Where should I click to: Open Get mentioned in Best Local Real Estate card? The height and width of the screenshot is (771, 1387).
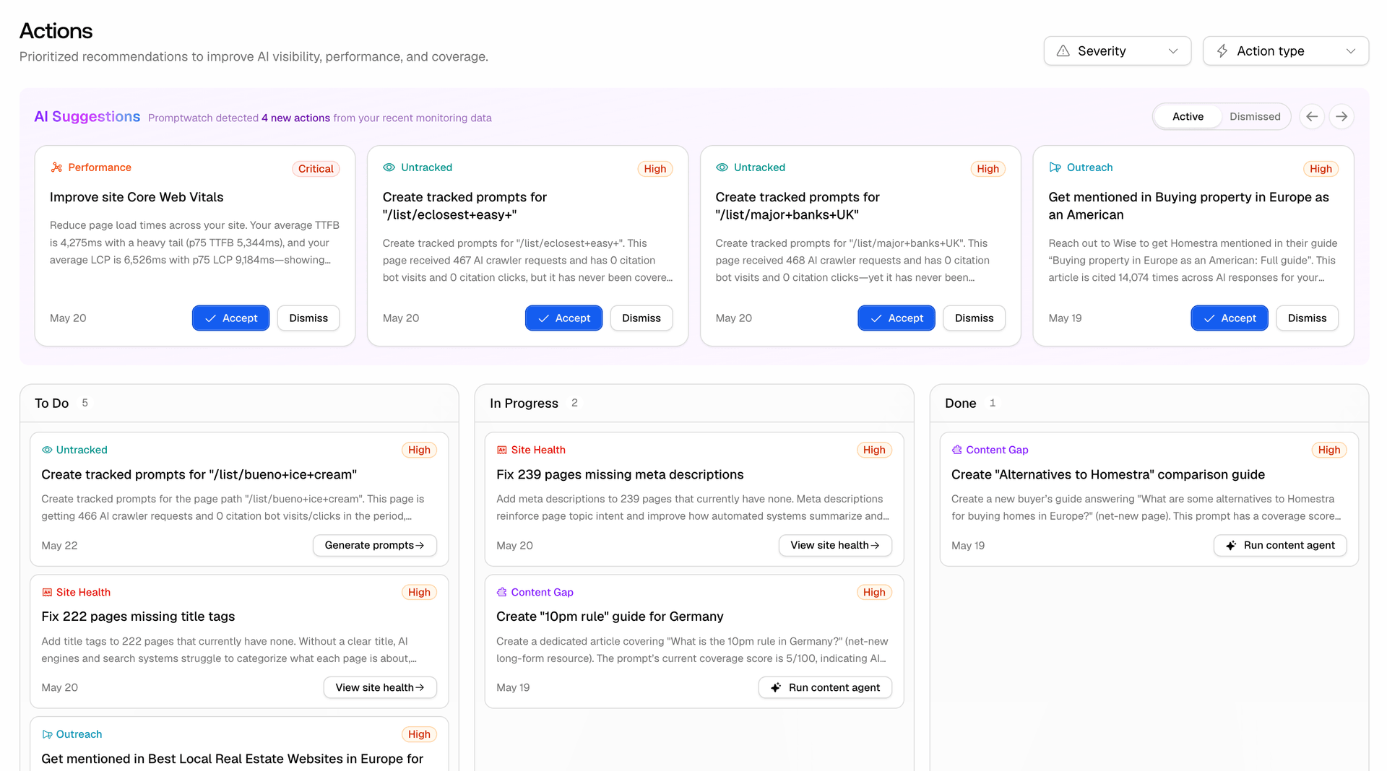[x=239, y=744]
